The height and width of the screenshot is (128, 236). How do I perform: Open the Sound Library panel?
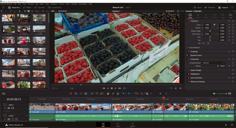tap(55, 7)
